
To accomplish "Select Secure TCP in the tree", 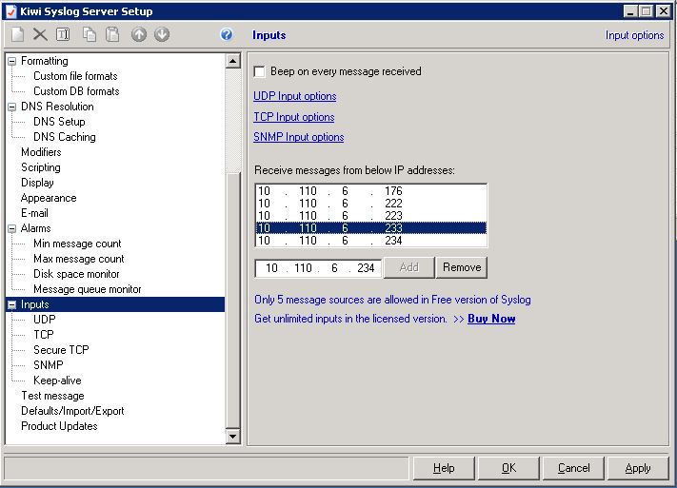I will 61,350.
